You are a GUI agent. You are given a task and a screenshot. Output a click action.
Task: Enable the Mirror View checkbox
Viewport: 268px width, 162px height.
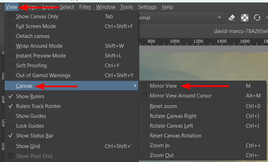tap(144, 86)
